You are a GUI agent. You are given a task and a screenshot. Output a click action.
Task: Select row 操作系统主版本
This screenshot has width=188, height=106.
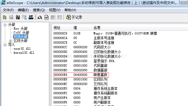pyautogui.click(x=120, y=88)
